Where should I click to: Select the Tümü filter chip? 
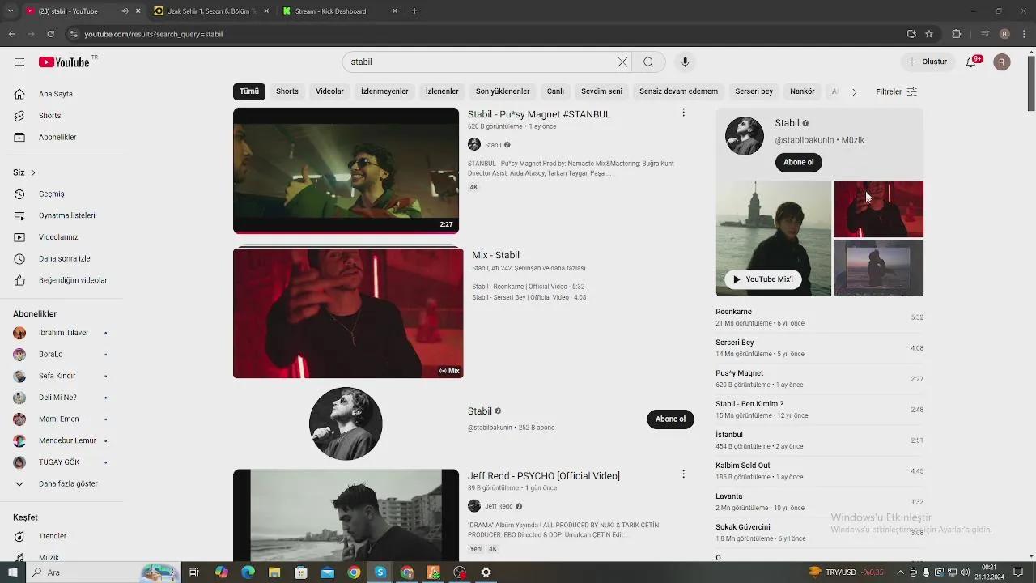[249, 91]
